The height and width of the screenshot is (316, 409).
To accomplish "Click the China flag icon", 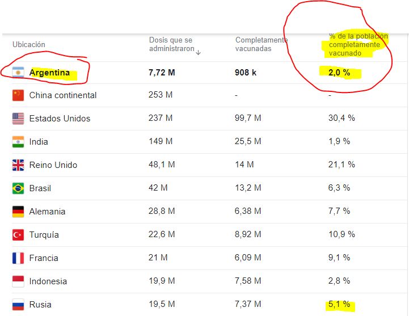I will click(18, 95).
